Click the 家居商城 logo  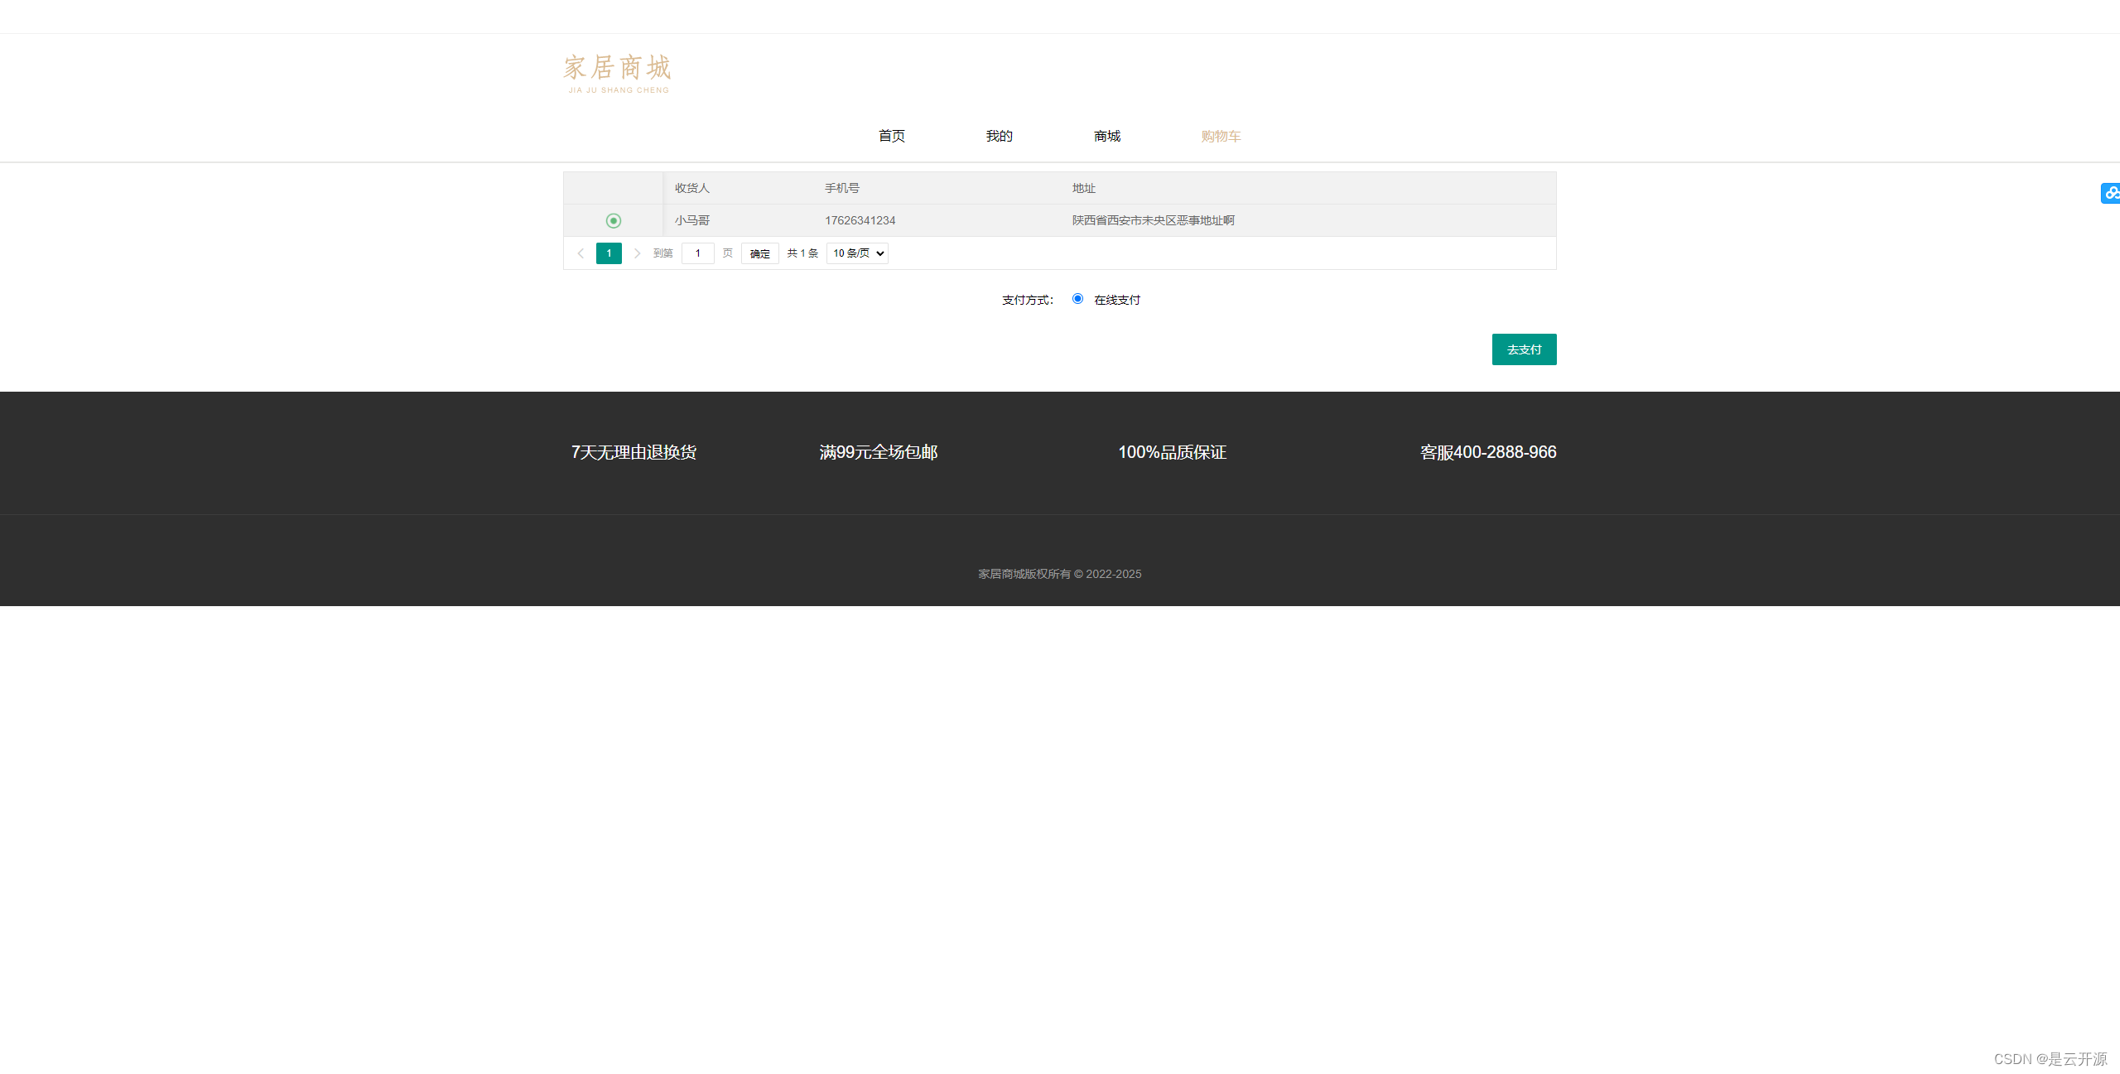[x=617, y=73]
